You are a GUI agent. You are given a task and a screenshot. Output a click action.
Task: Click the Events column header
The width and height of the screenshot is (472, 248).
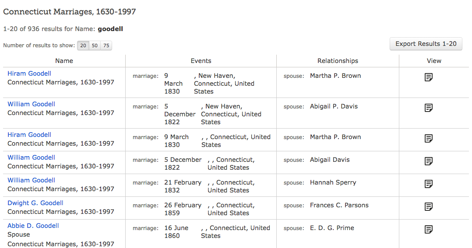point(201,61)
